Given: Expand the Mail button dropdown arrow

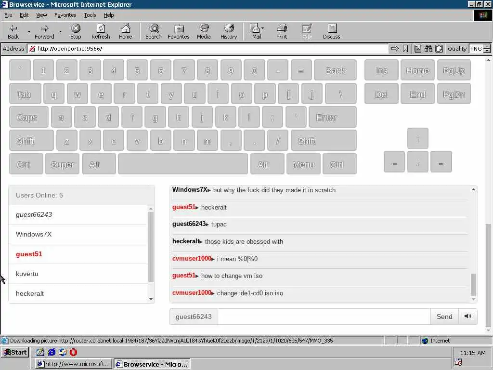Looking at the screenshot, I should 262,28.
